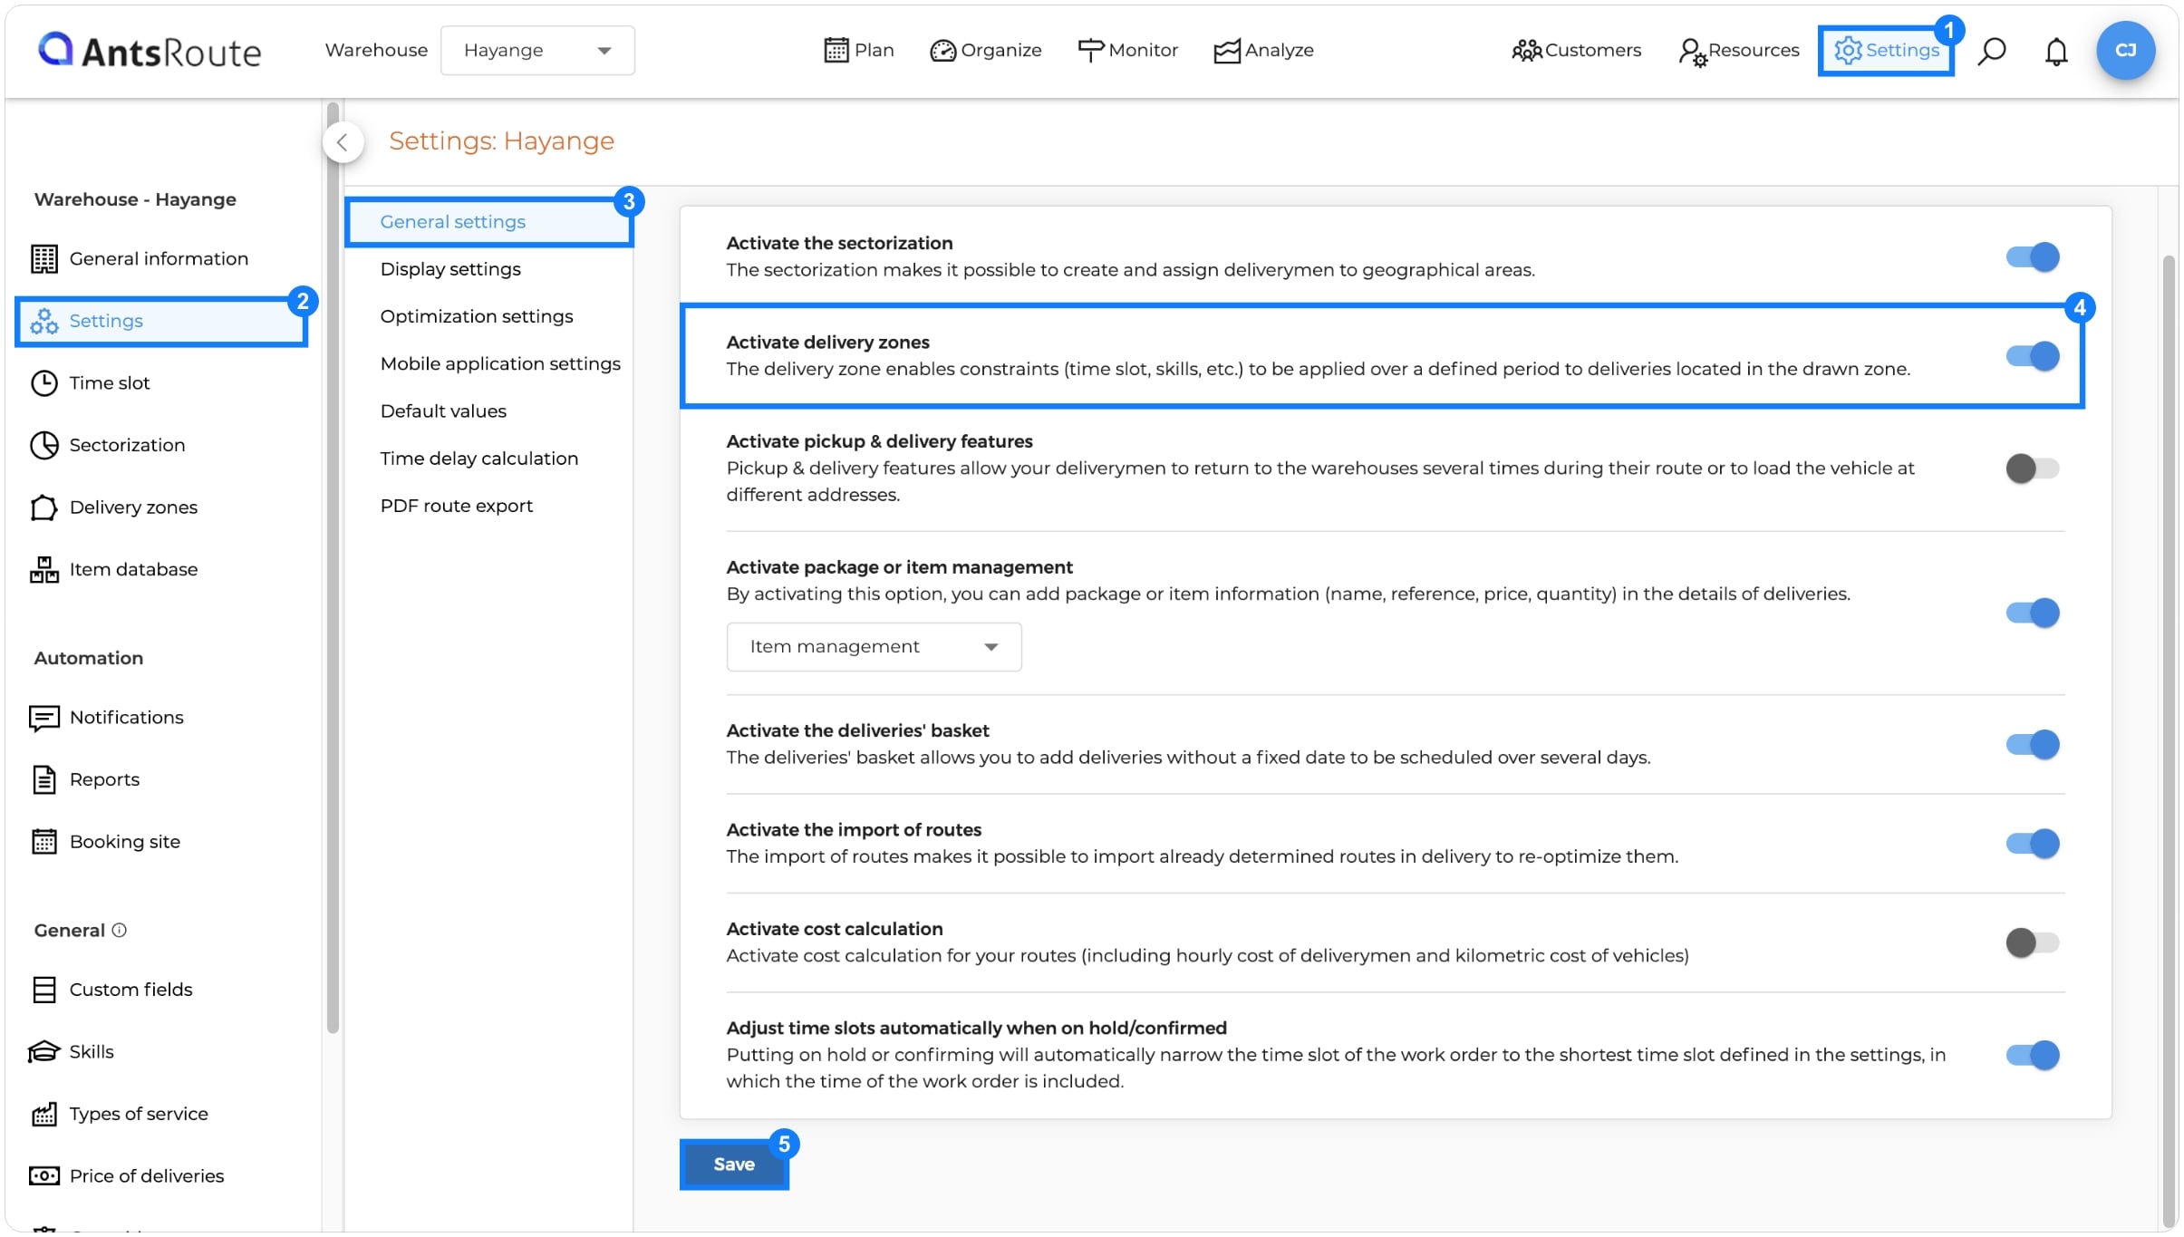
Task: Click the Skills graduation cap icon
Action: tap(43, 1051)
